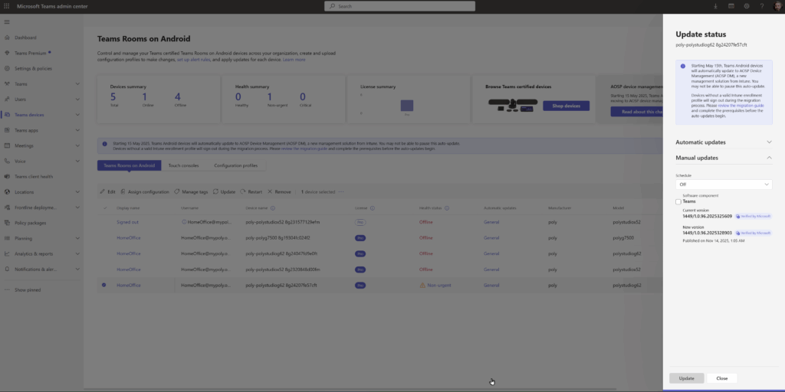
Task: Open the app launcher waffle icon
Action: 7,6
